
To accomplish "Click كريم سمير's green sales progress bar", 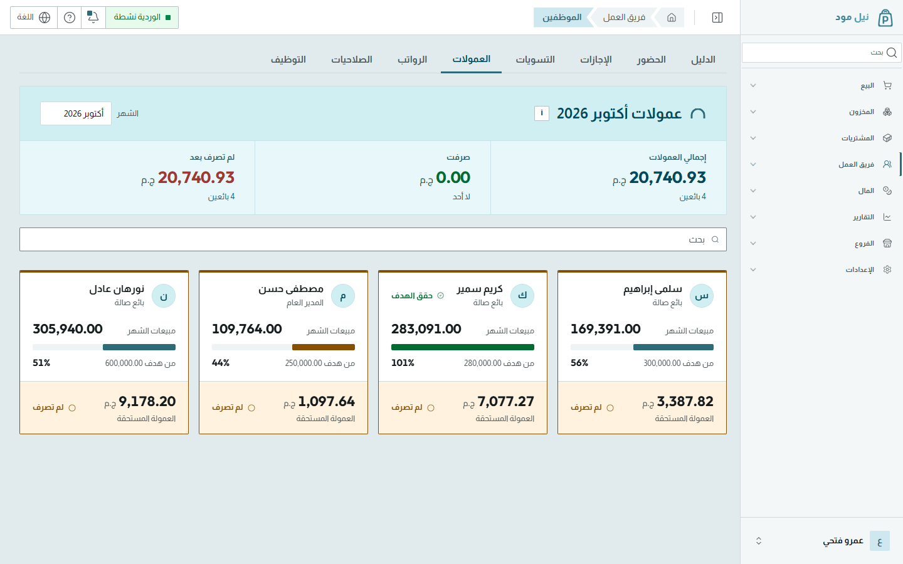I will 463,347.
